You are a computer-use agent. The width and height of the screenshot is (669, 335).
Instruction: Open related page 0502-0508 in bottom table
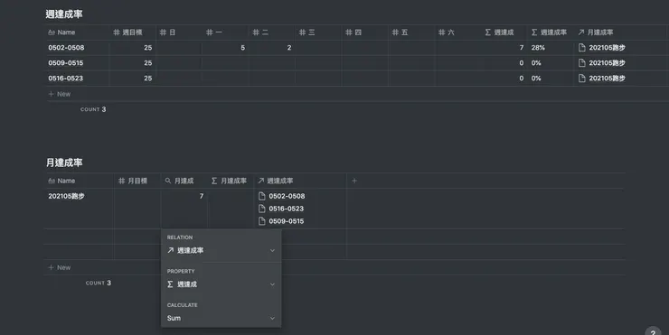[x=281, y=196]
